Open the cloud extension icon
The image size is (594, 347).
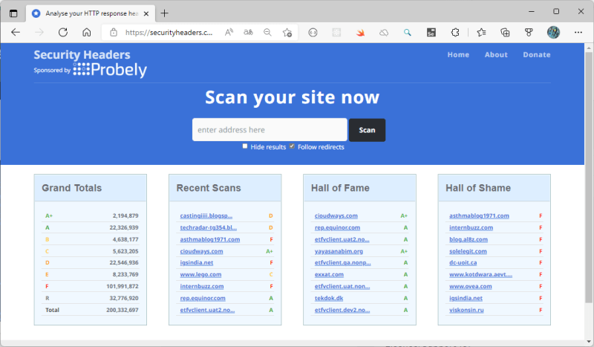click(x=384, y=33)
